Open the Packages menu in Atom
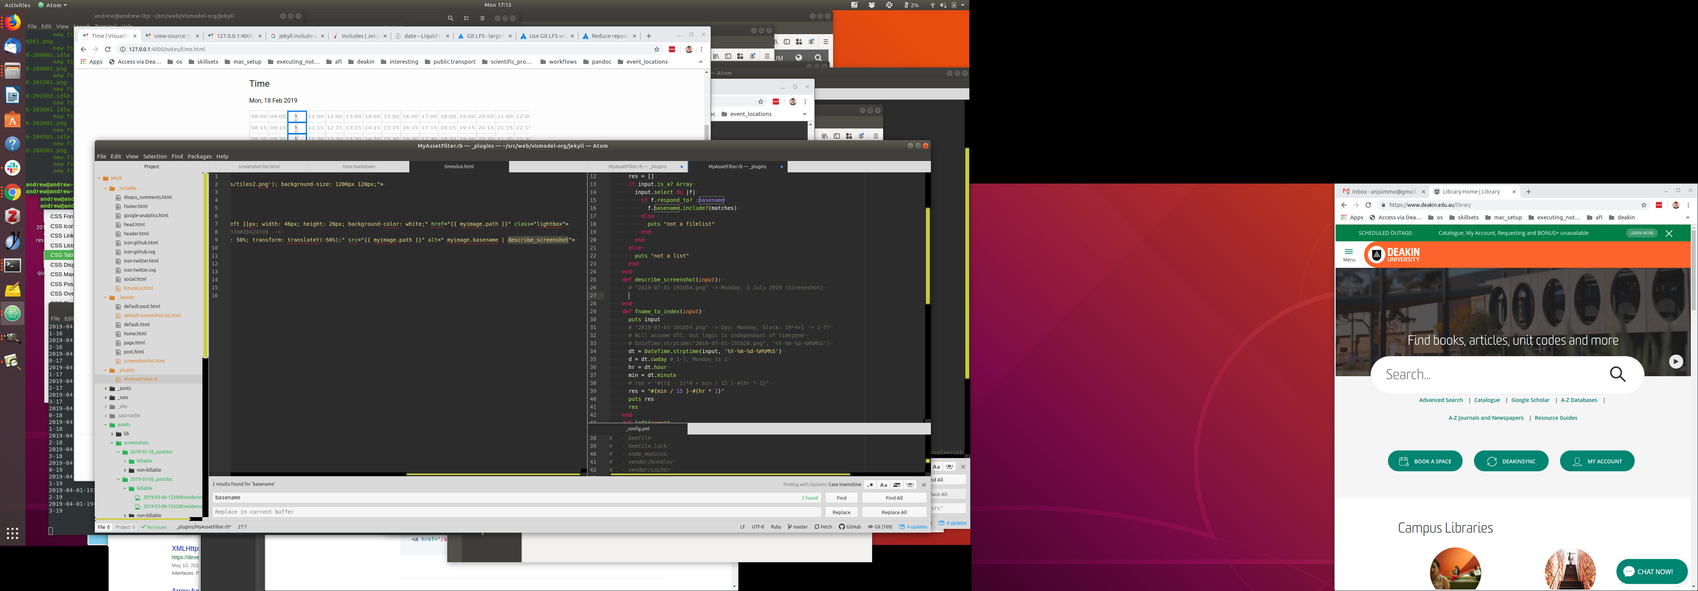The image size is (1698, 591). 199,157
